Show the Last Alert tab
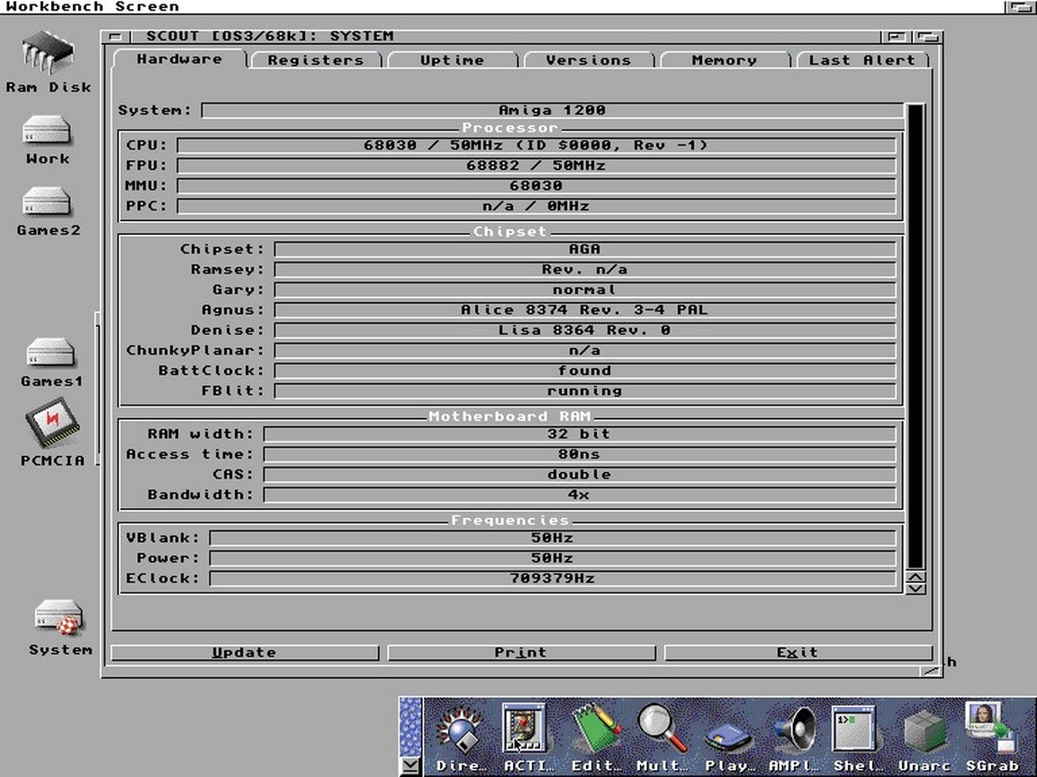The height and width of the screenshot is (777, 1037). pos(862,60)
